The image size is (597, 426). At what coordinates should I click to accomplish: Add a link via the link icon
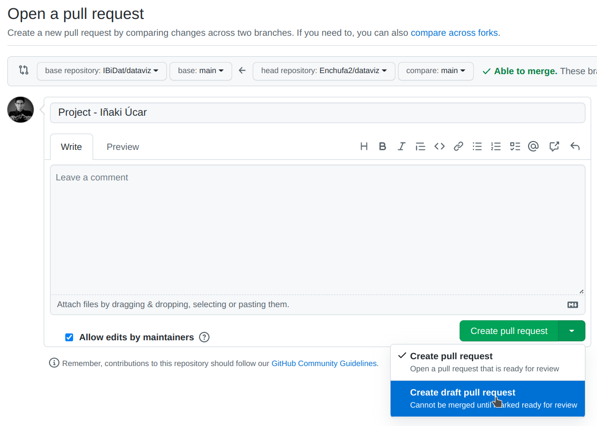(458, 146)
